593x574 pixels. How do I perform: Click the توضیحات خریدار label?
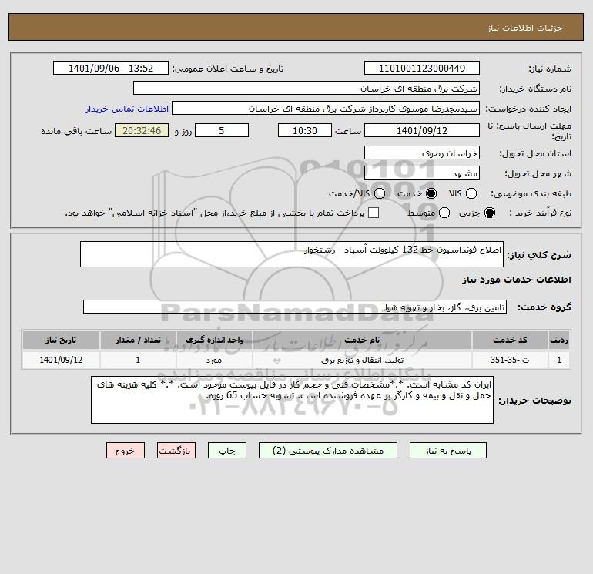coord(534,401)
